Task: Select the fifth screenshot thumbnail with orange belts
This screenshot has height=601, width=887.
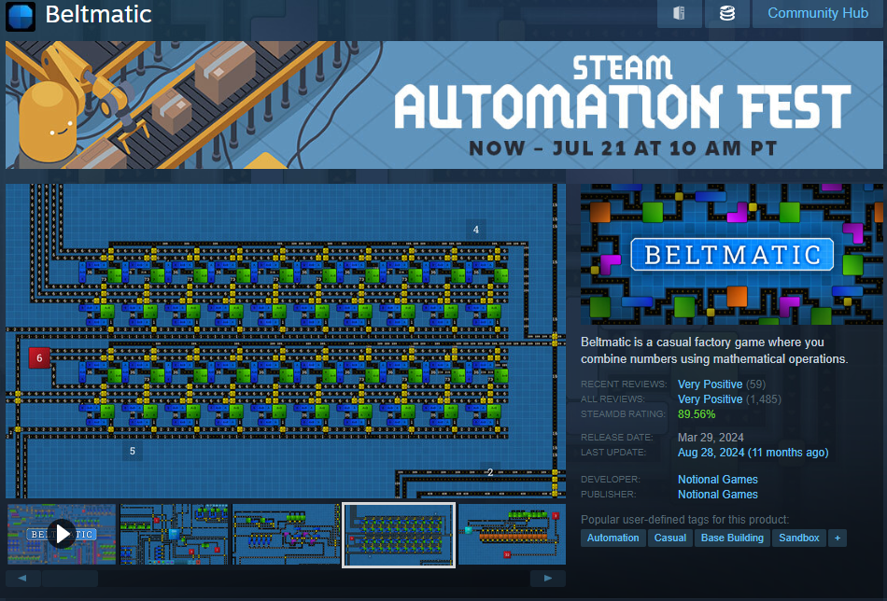Action: point(512,535)
